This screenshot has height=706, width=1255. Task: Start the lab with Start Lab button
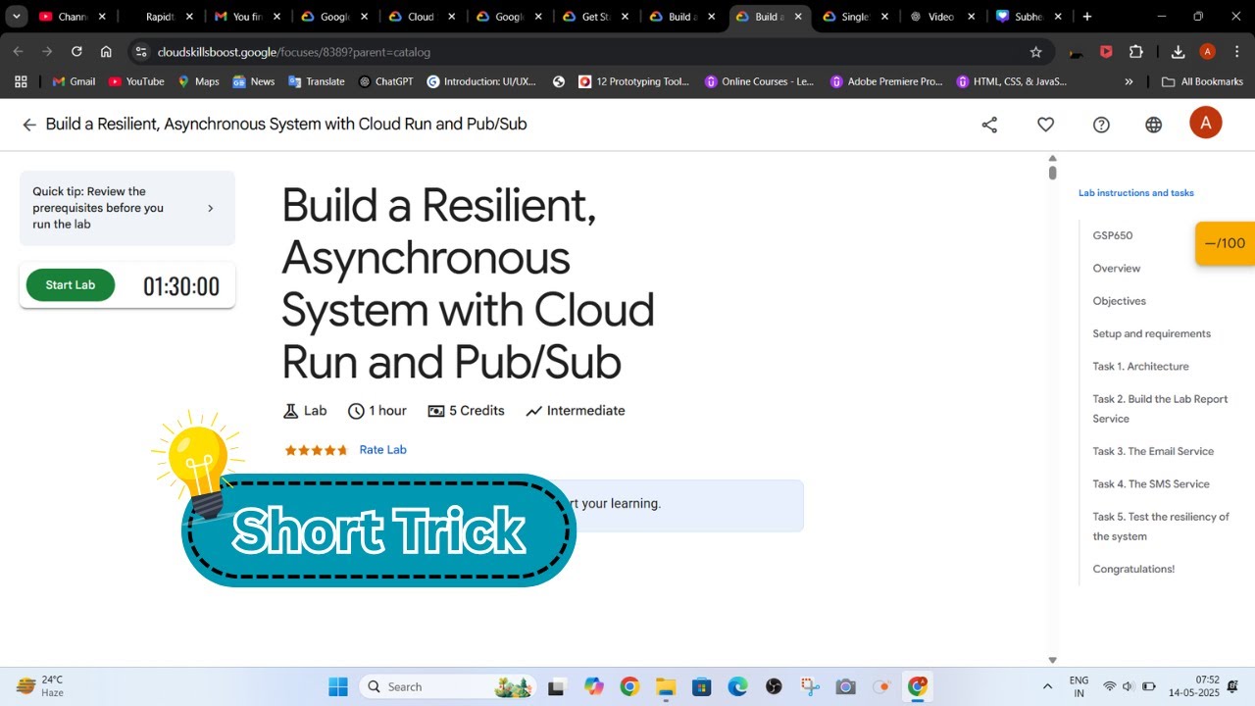71,285
